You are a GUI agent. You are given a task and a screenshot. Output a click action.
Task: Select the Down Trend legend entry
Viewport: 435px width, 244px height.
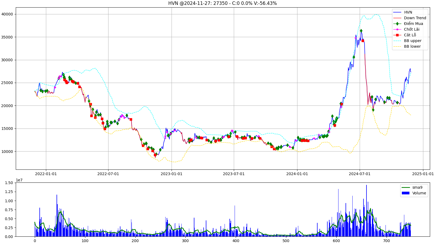point(410,18)
